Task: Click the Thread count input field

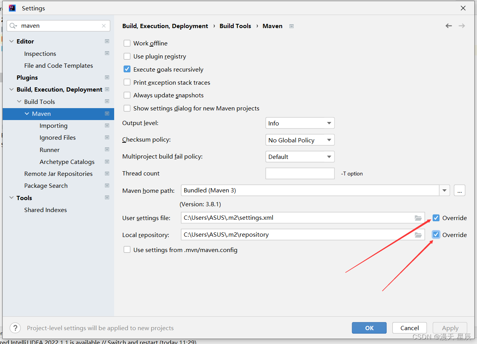Action: pos(300,173)
